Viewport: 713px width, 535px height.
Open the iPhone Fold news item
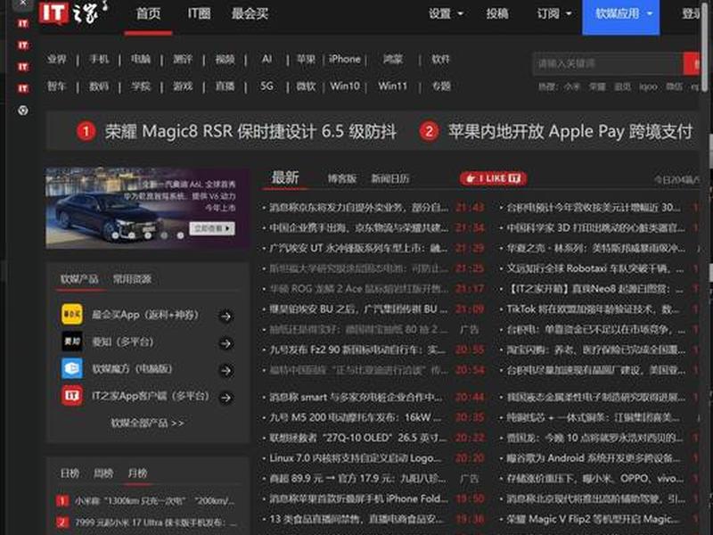coord(358,498)
